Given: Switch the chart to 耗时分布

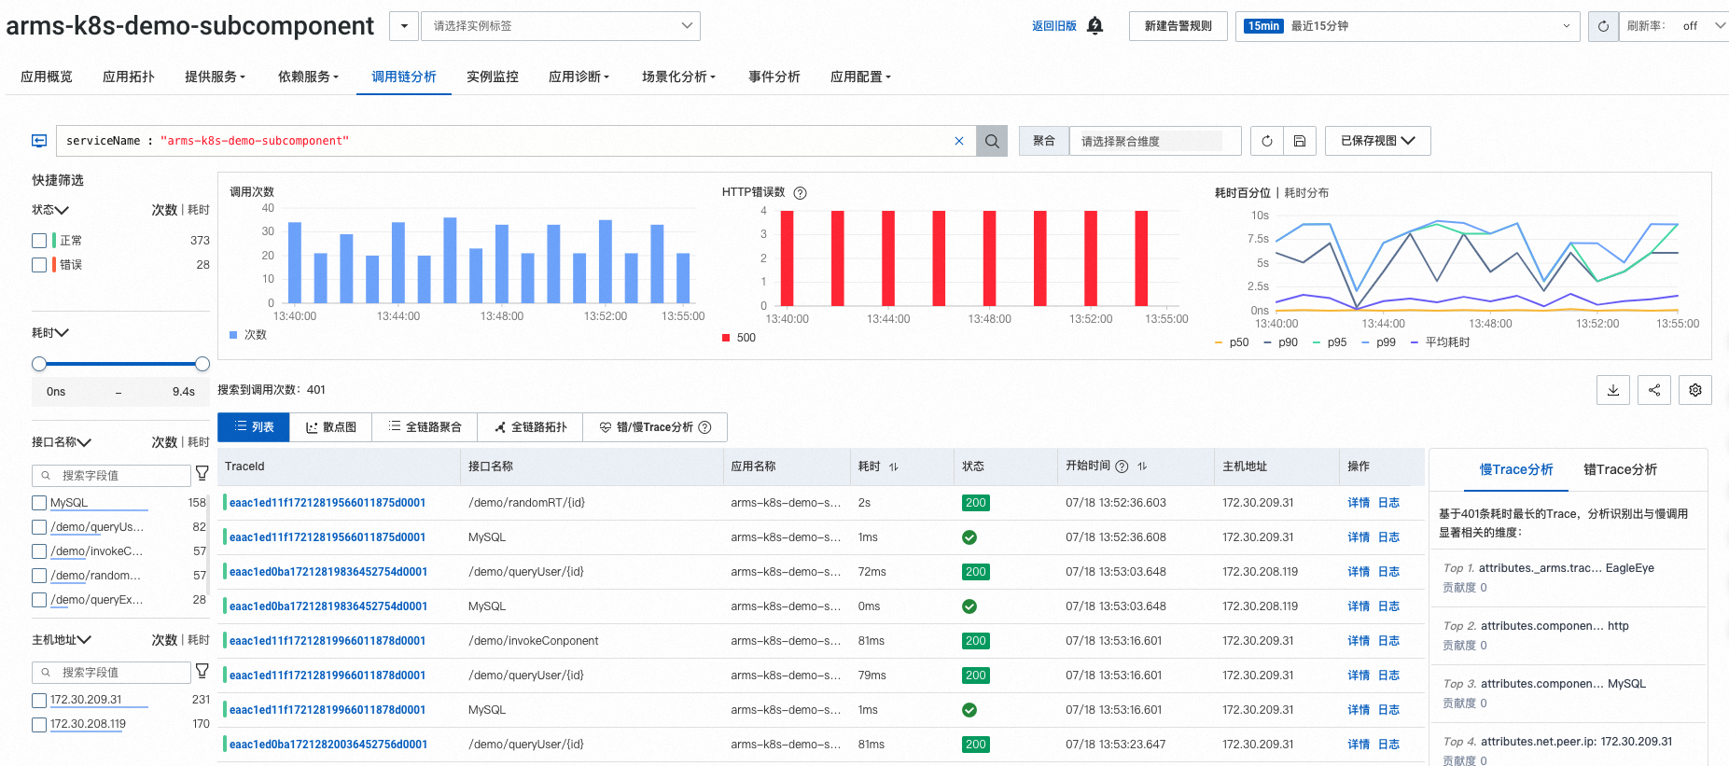Looking at the screenshot, I should click(x=1306, y=193).
